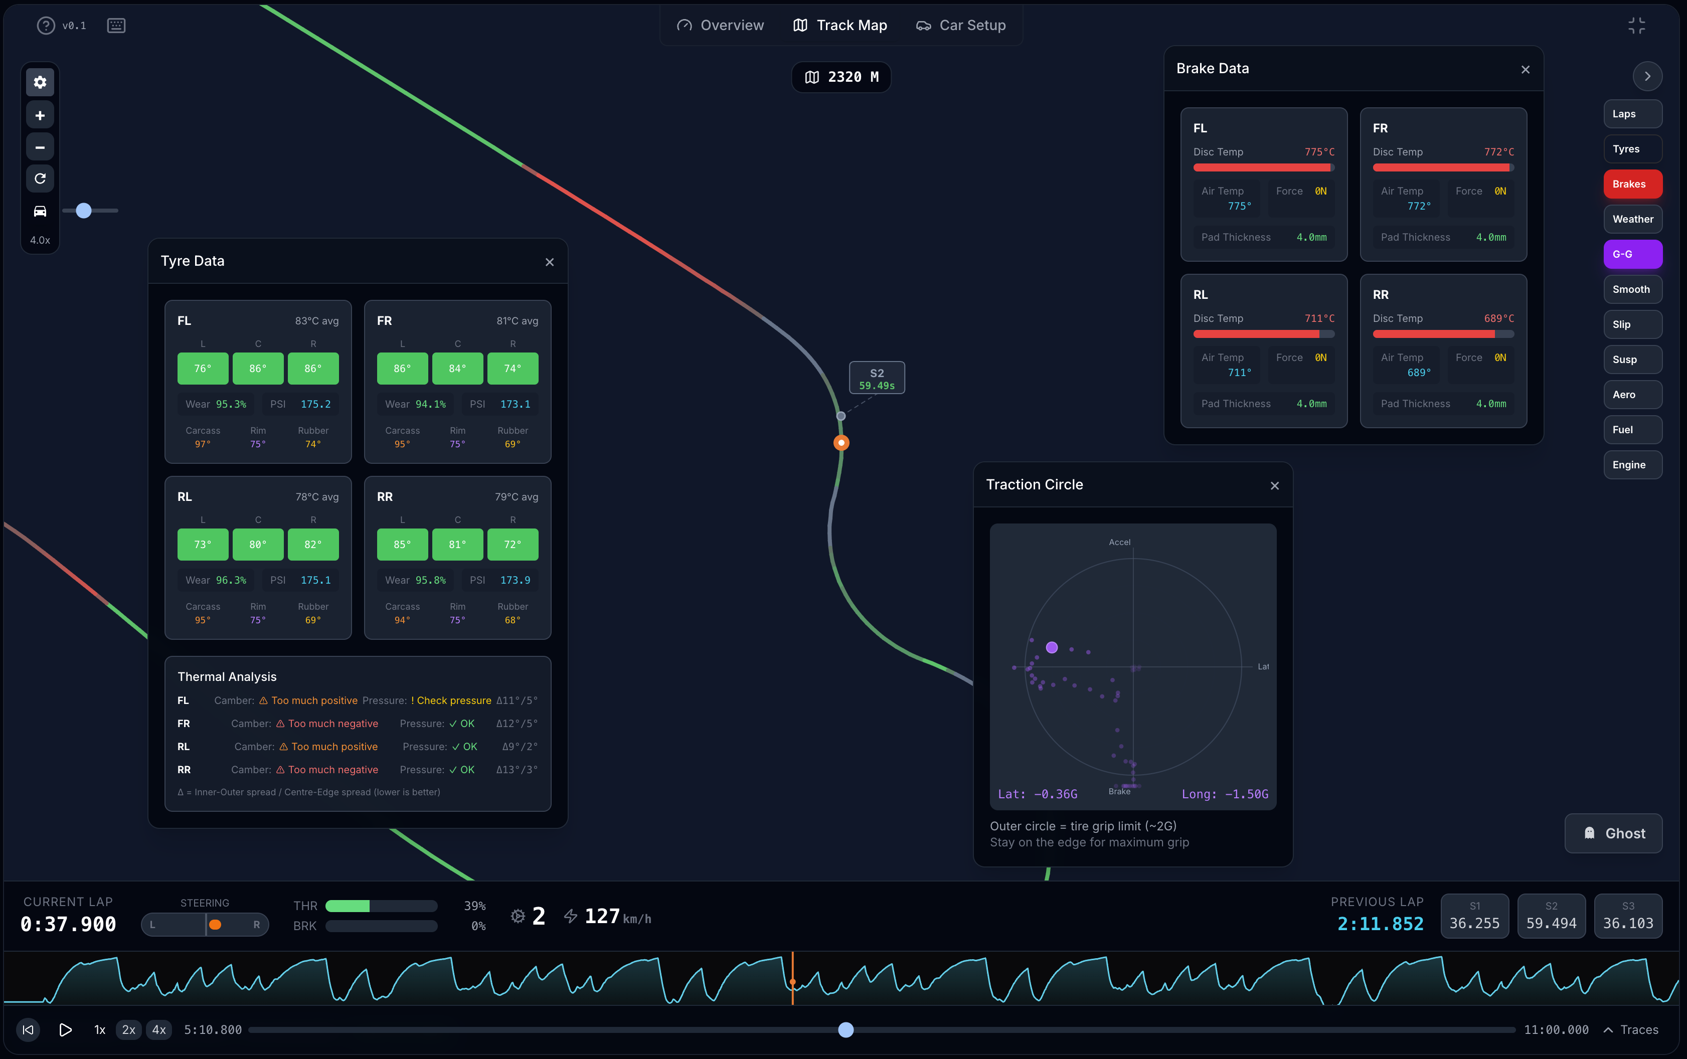Screen dimensions: 1687x1059
Task: Collapse the layout with the top-right resize icon
Action: (1636, 25)
